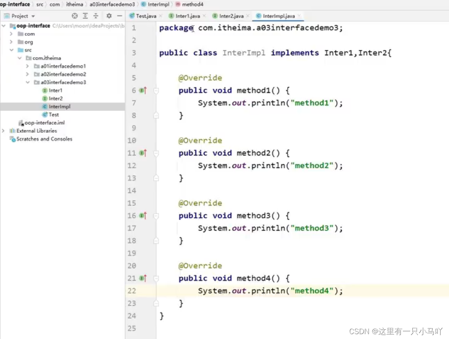Screen dimensions: 449x339
Task: Collapse the a03interfacedemo3 package
Action: coord(27,82)
